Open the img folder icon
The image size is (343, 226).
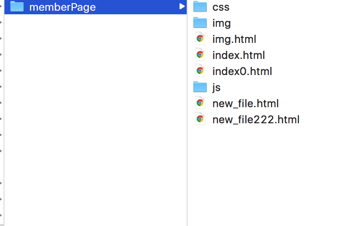click(200, 22)
